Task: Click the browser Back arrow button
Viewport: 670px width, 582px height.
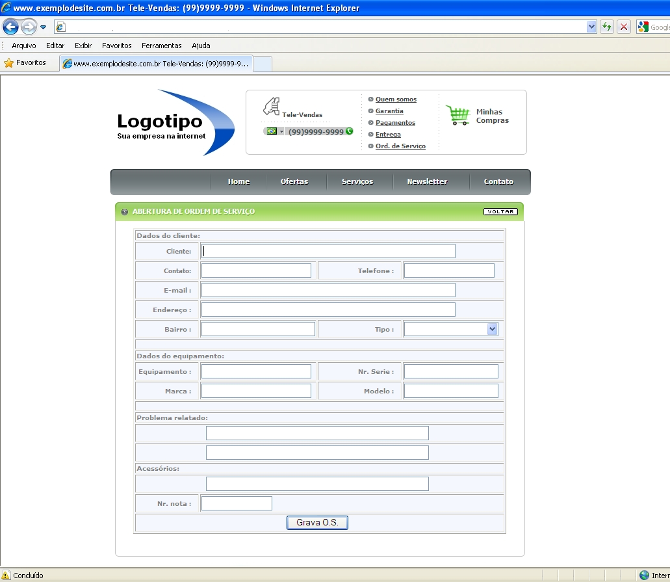Action: [10, 27]
